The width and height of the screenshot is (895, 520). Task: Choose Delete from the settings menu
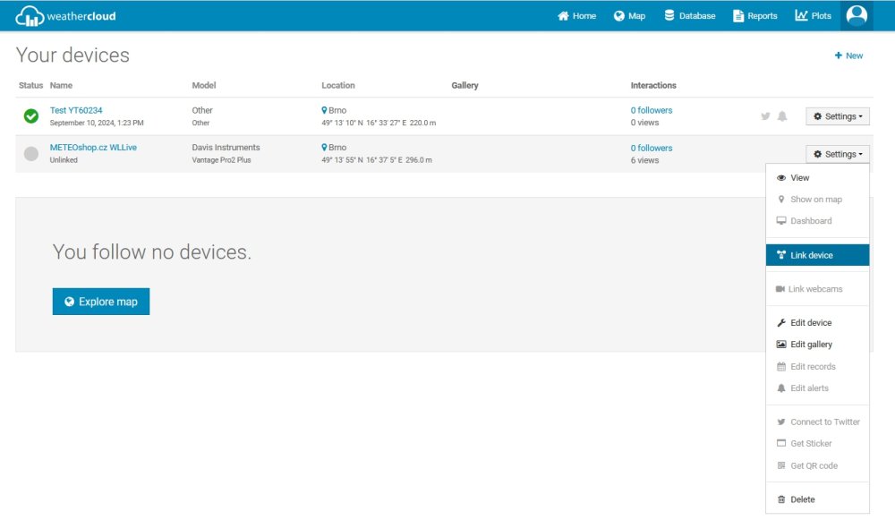(802, 499)
